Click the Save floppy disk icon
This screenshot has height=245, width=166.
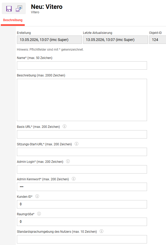pos(9,9)
